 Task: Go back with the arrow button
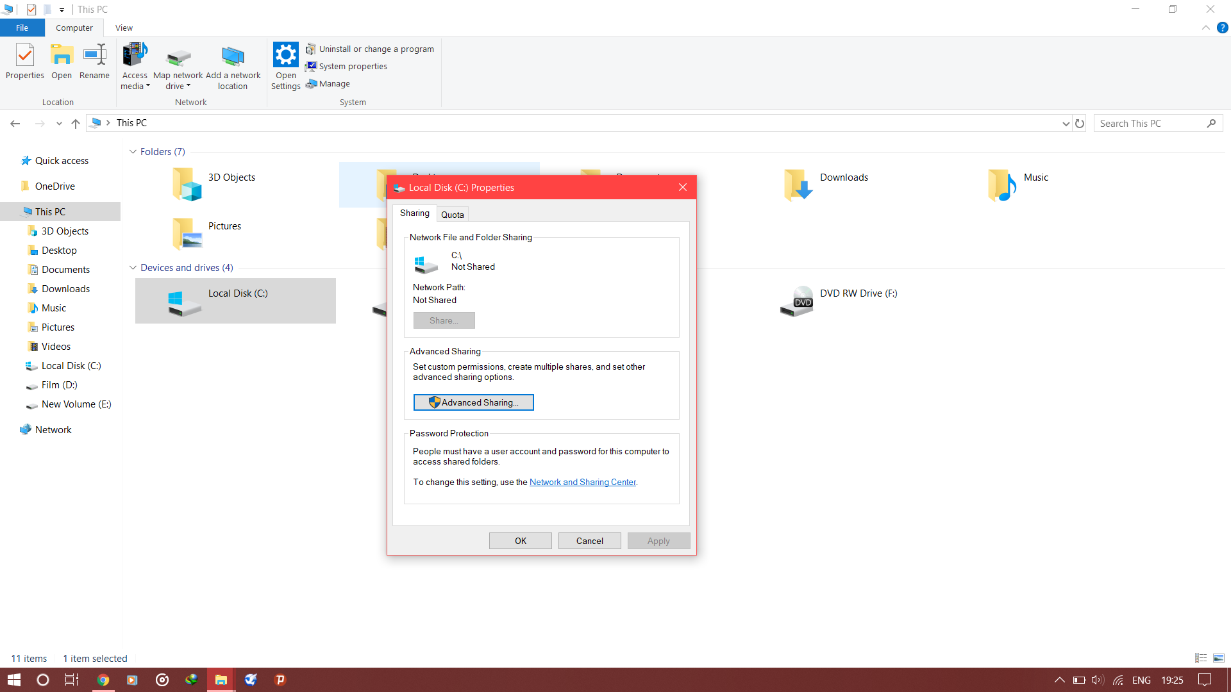15,123
